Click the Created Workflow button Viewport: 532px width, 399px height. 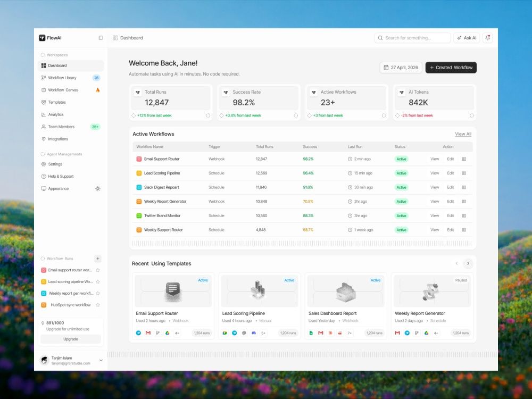(451, 68)
